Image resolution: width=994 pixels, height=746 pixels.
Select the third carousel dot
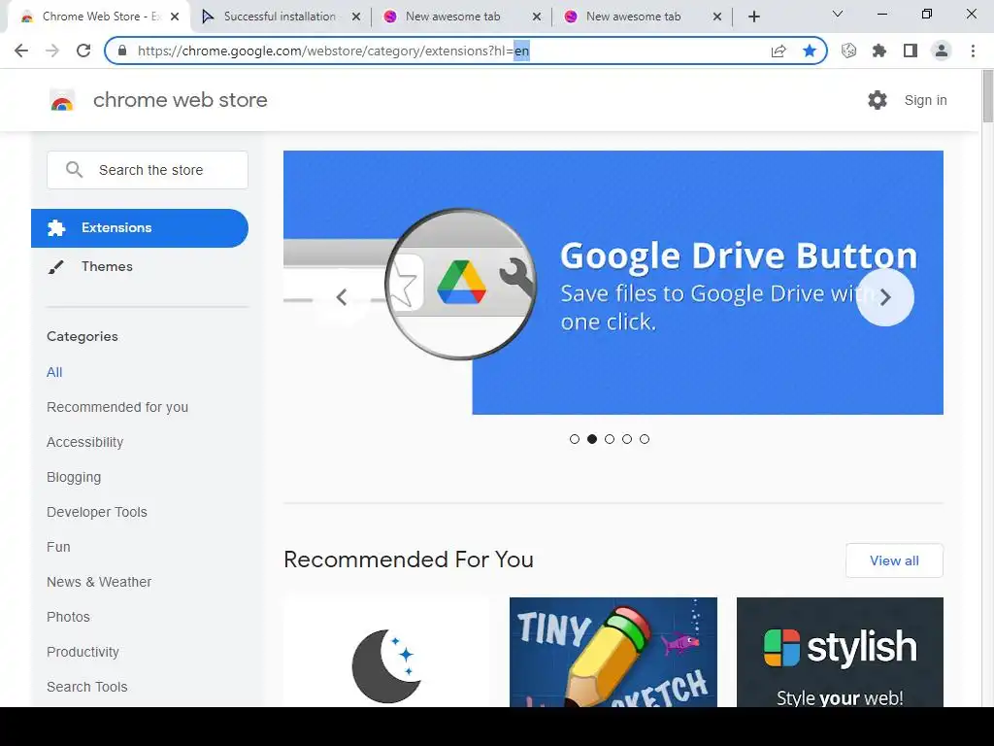[610, 439]
